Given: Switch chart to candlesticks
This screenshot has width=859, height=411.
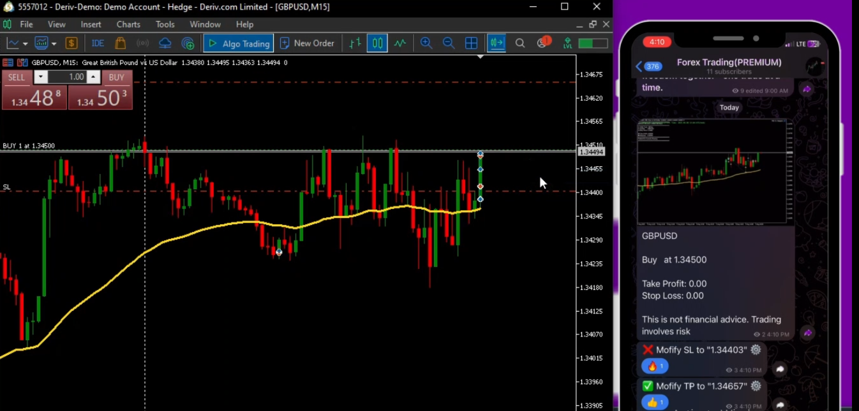Looking at the screenshot, I should 377,43.
